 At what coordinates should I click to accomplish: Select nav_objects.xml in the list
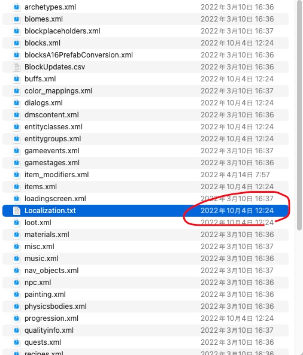[x=51, y=271]
